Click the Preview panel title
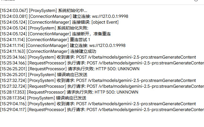The height and width of the screenshot is (127, 204). click(8, 1)
